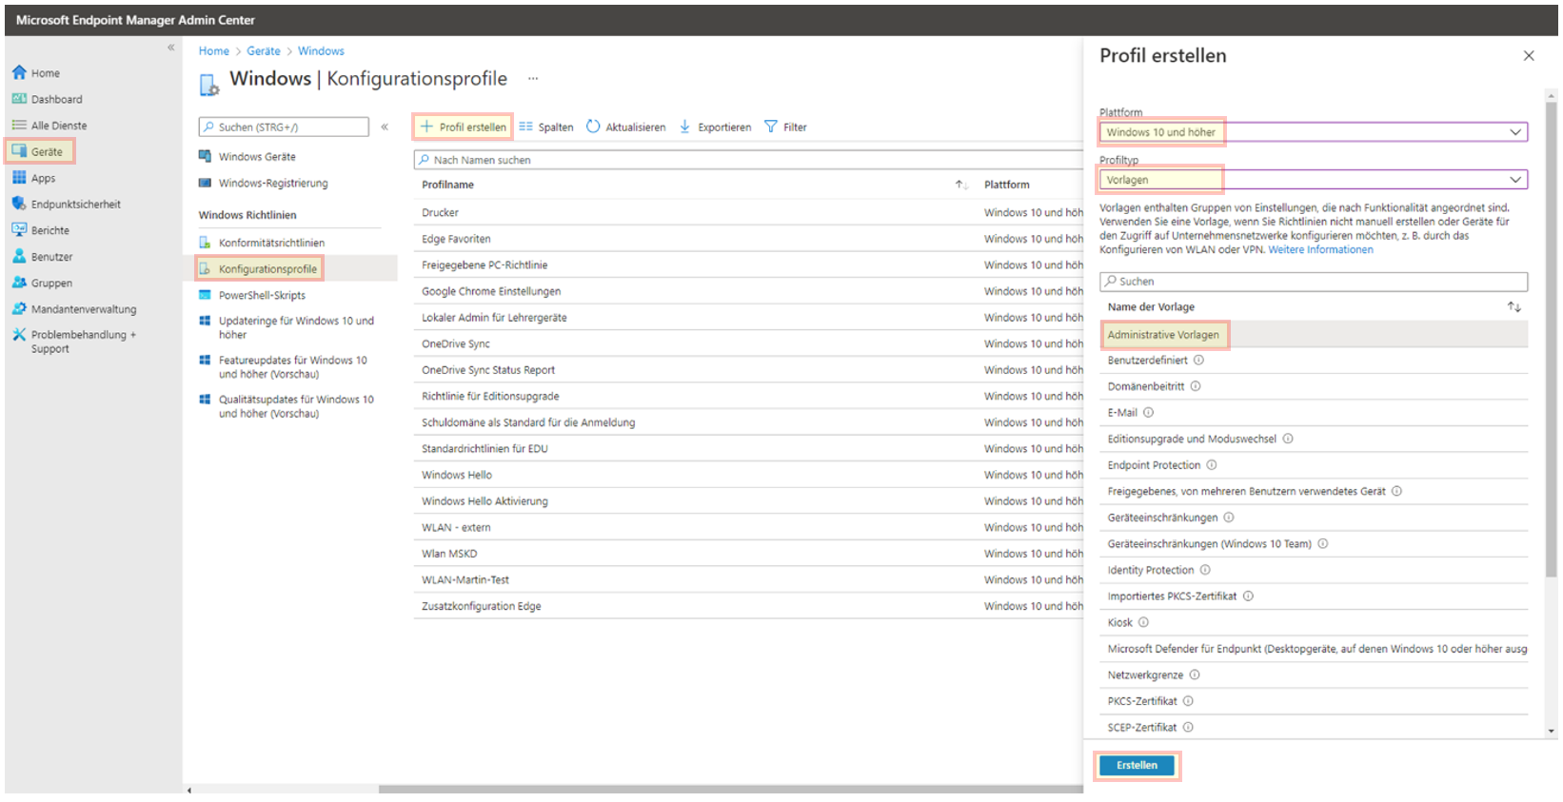
Task: Open Konfigurationsprofile in Windows Richtlinien menu
Action: pyautogui.click(x=267, y=269)
